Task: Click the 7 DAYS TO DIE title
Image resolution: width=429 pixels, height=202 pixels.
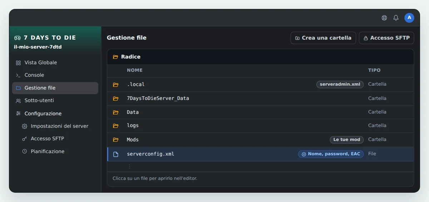Action: [x=50, y=38]
